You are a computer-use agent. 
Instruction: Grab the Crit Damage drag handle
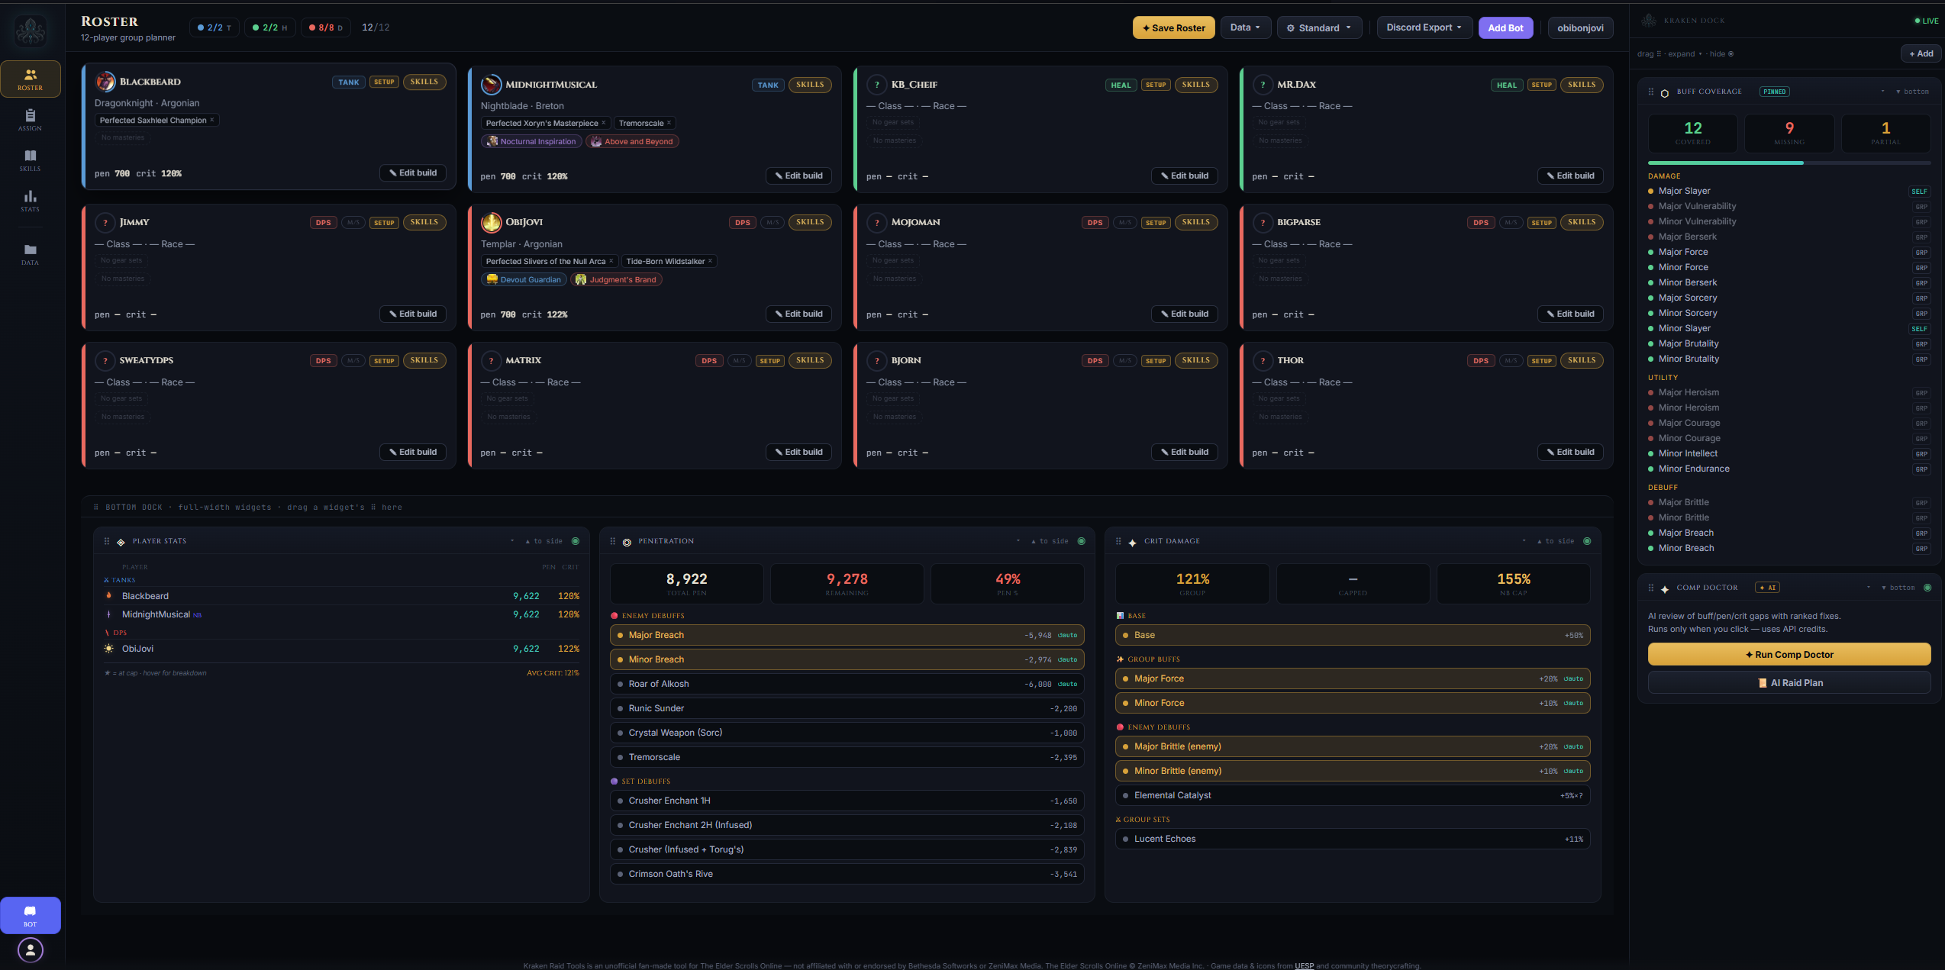coord(1118,541)
